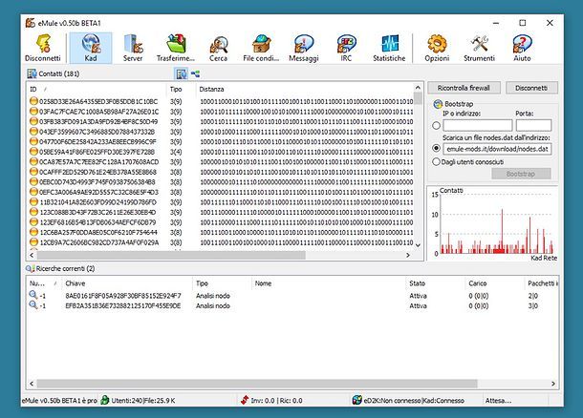
Task: Click the Disconnetti button in Kad panel
Action: [531, 88]
